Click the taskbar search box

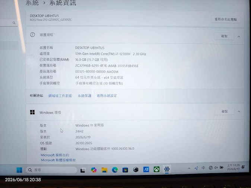(x=51, y=170)
